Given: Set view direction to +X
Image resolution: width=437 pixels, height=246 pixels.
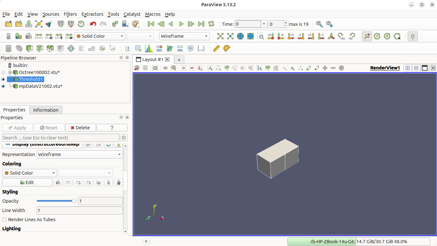Looking at the screenshot, I should (x=271, y=36).
